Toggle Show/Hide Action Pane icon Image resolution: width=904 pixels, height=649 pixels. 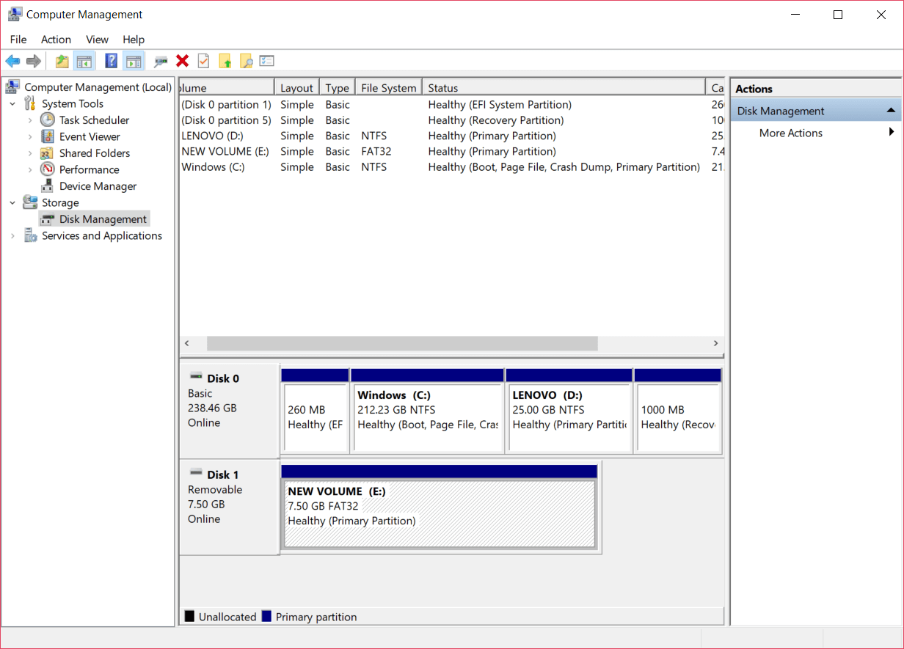point(133,61)
